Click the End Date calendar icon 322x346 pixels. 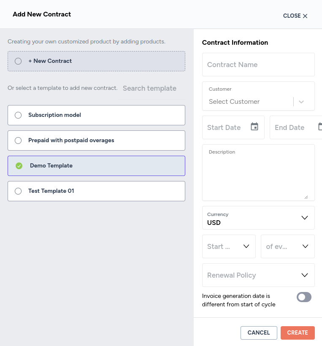pos(320,127)
